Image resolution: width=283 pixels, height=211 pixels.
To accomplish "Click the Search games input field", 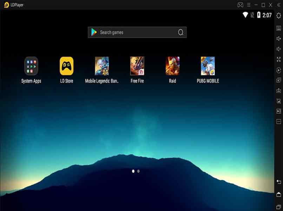I will pyautogui.click(x=137, y=32).
